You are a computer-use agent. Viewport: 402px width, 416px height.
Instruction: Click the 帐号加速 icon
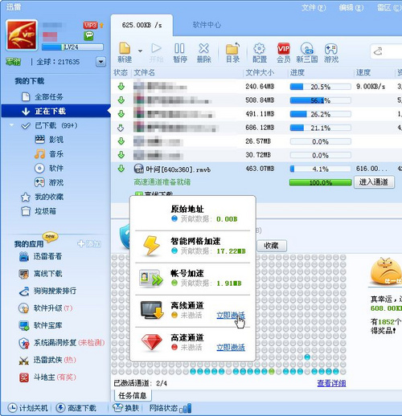[x=150, y=279]
